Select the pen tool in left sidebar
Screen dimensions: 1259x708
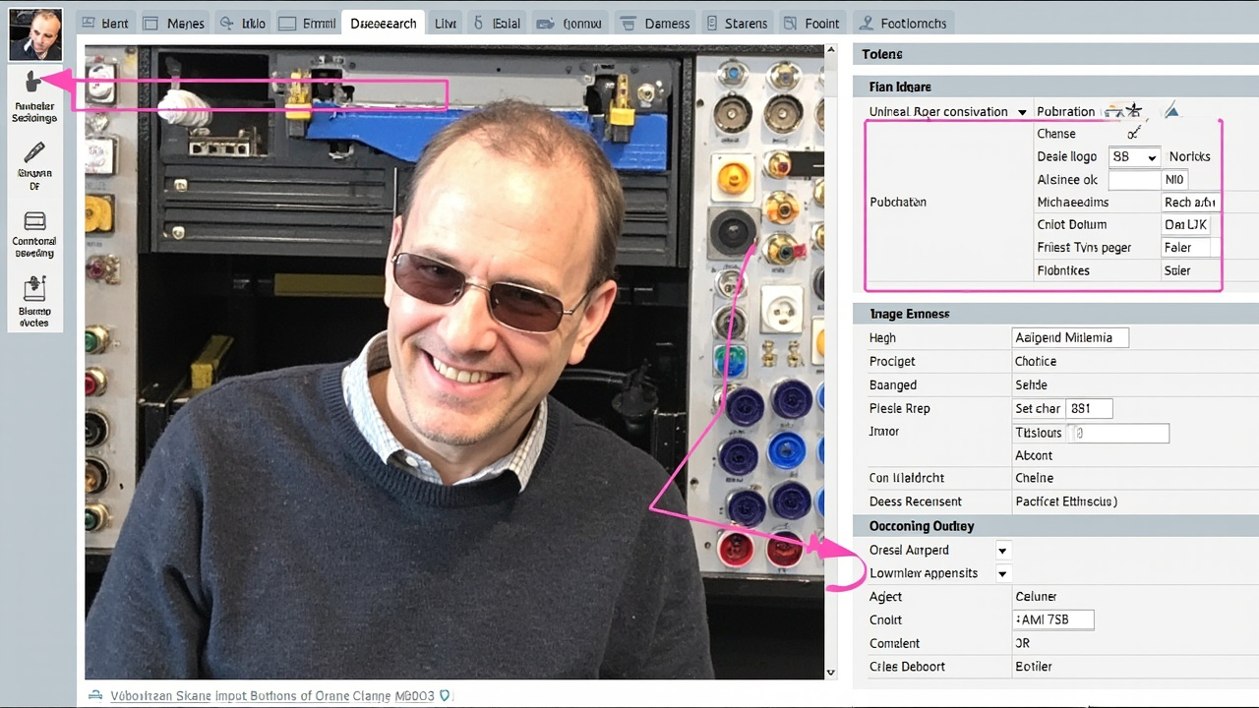[x=34, y=152]
